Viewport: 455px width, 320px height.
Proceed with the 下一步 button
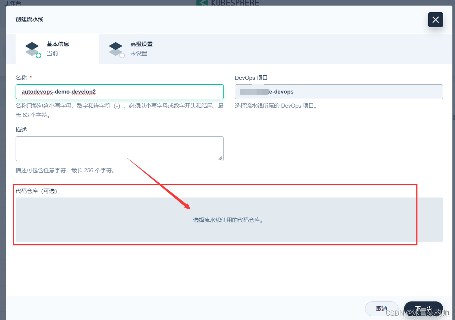(423, 309)
